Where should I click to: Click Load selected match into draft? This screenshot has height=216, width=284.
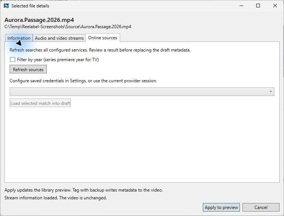pos(40,103)
